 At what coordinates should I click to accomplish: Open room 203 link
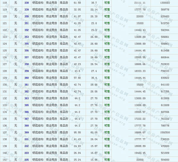(27, 153)
